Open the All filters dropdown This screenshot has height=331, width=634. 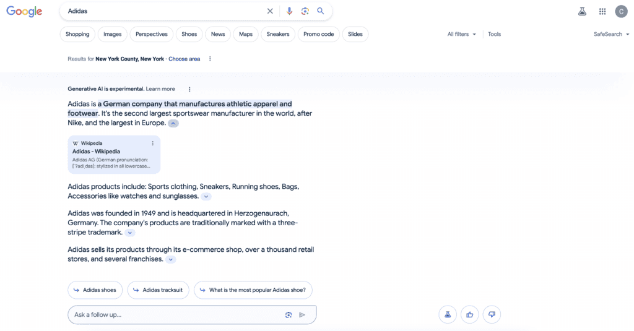462,34
